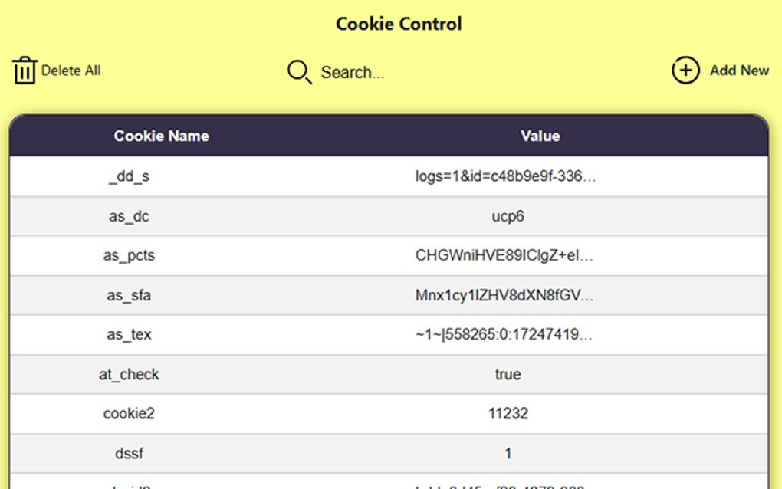Viewport: 782px width, 489px height.
Task: Open the as_pcts cookie entry
Action: (129, 256)
